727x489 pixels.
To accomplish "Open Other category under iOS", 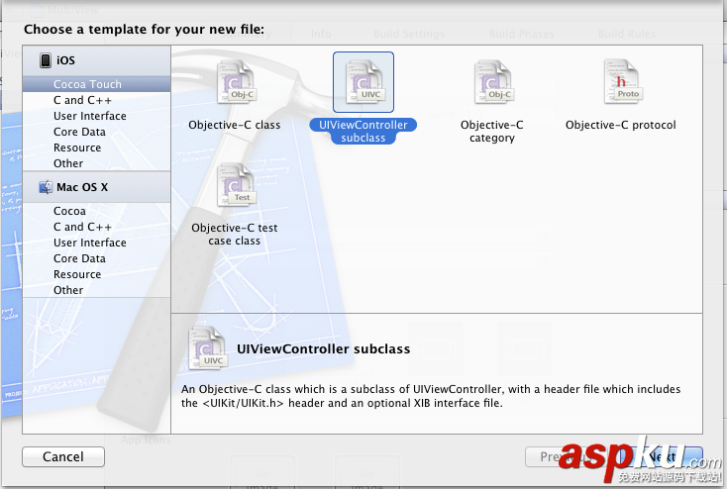I will pyautogui.click(x=96, y=163).
